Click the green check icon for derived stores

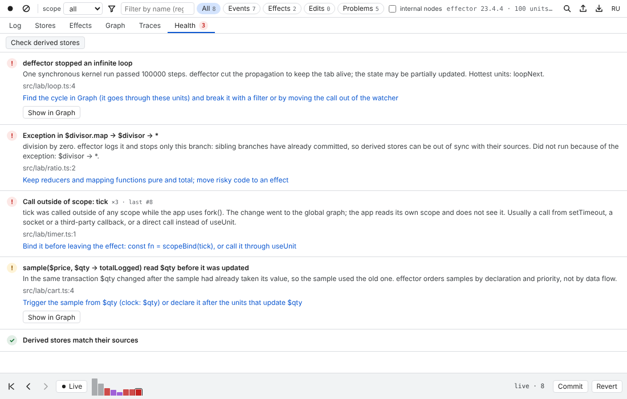[12, 340]
